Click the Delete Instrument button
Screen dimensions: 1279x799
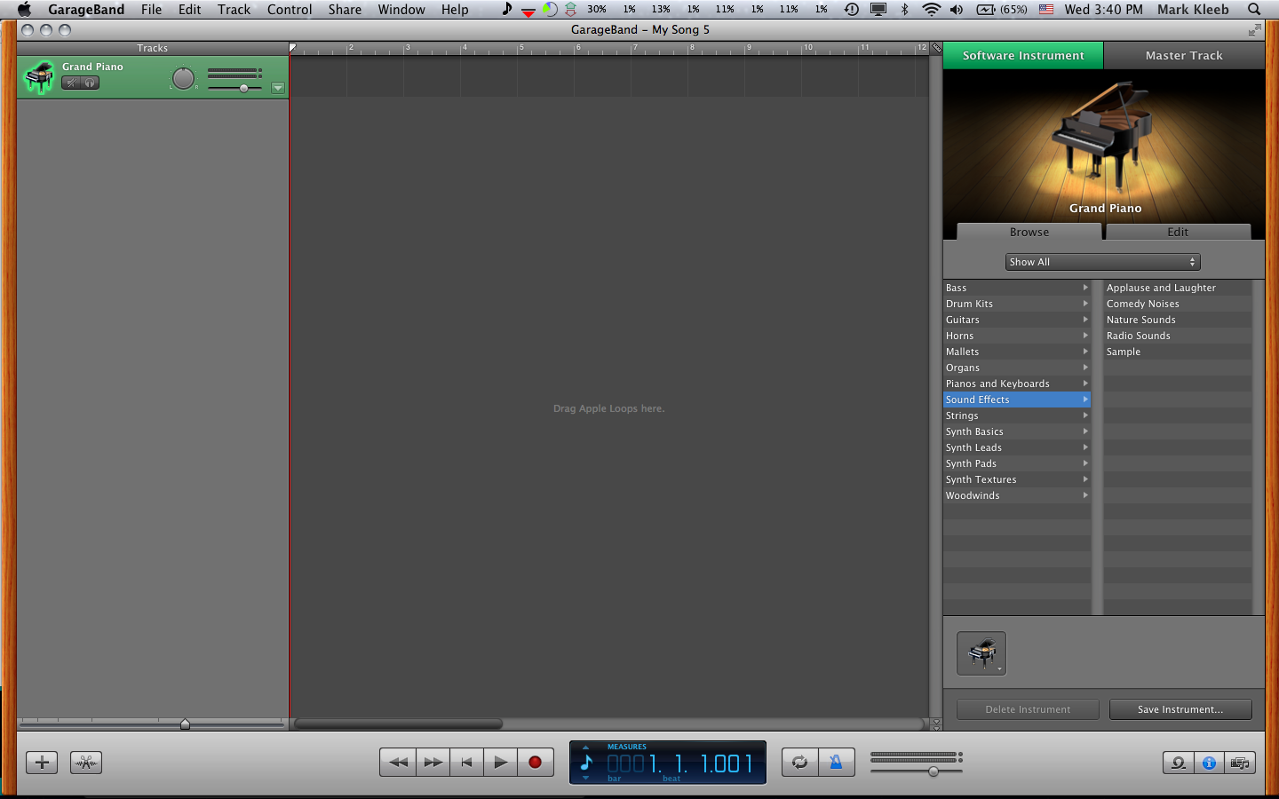click(1028, 709)
